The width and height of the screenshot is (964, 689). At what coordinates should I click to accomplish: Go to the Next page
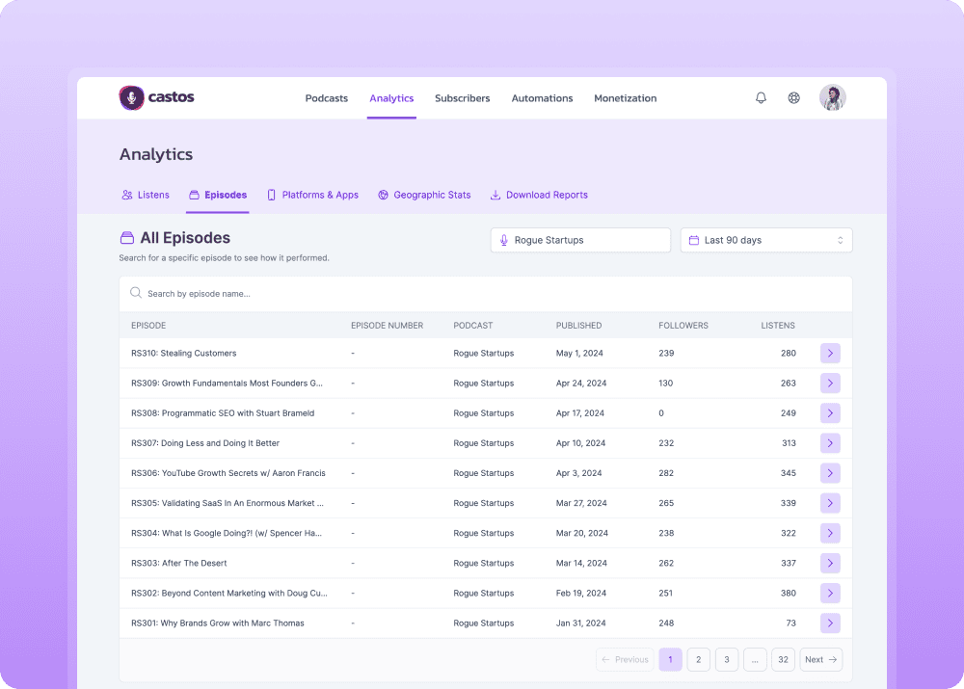tap(820, 659)
